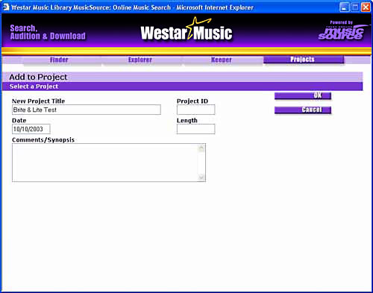
Task: Click the 'Comments/Synopsis' label
Action: click(x=43, y=140)
